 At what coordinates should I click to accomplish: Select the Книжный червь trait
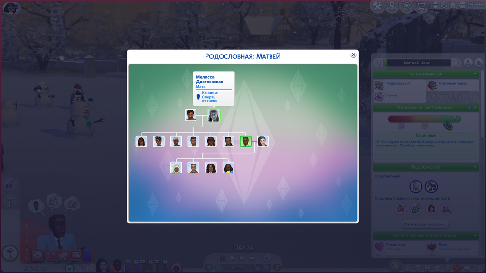click(453, 85)
